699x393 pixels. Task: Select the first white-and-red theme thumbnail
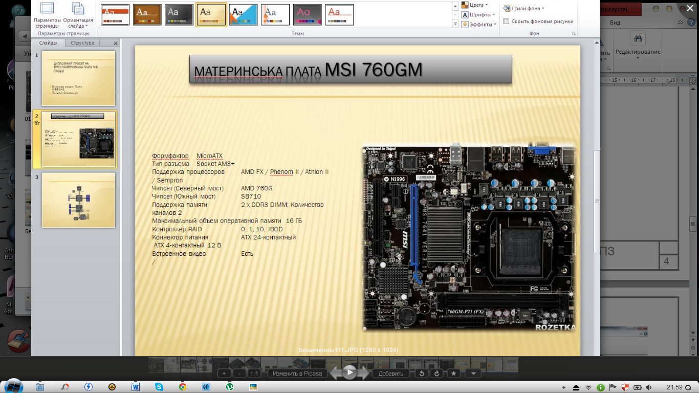pos(115,15)
